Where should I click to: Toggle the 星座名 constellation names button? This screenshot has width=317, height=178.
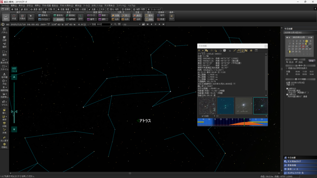pos(59,15)
